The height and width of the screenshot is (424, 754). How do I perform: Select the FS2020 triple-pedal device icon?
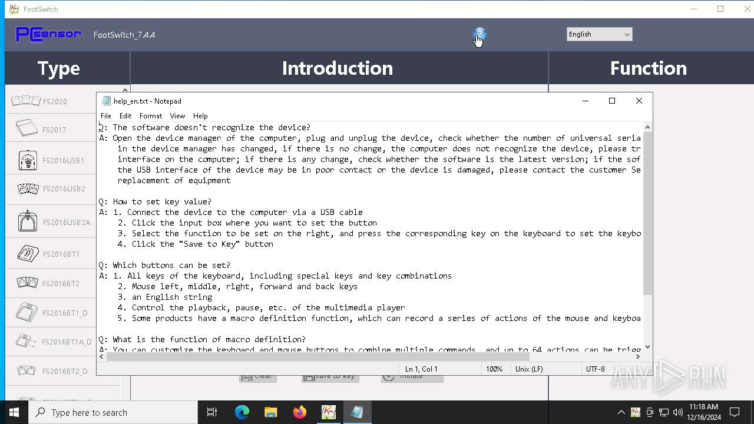pos(26,101)
